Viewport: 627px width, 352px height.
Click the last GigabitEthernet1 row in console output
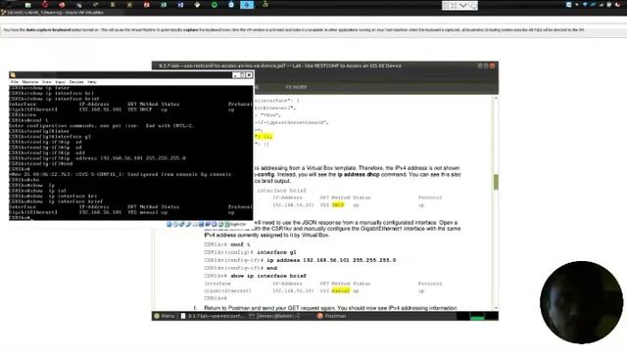[121, 213]
